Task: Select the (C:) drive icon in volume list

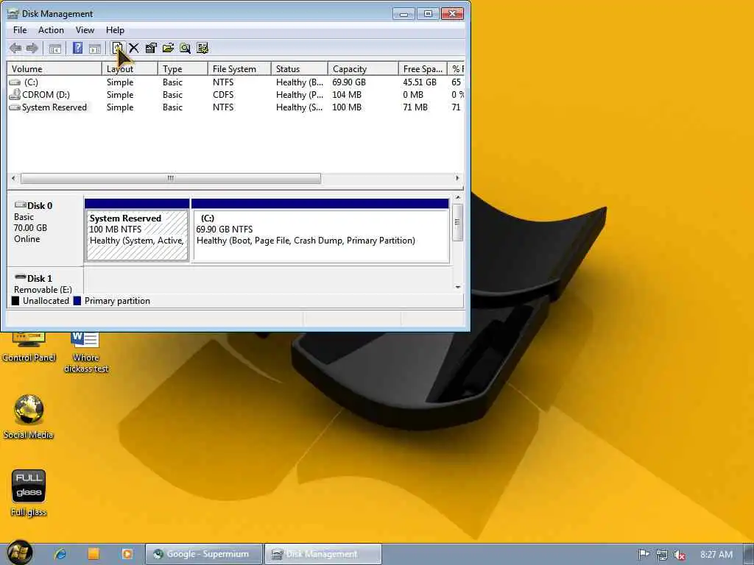Action: pyautogui.click(x=15, y=82)
